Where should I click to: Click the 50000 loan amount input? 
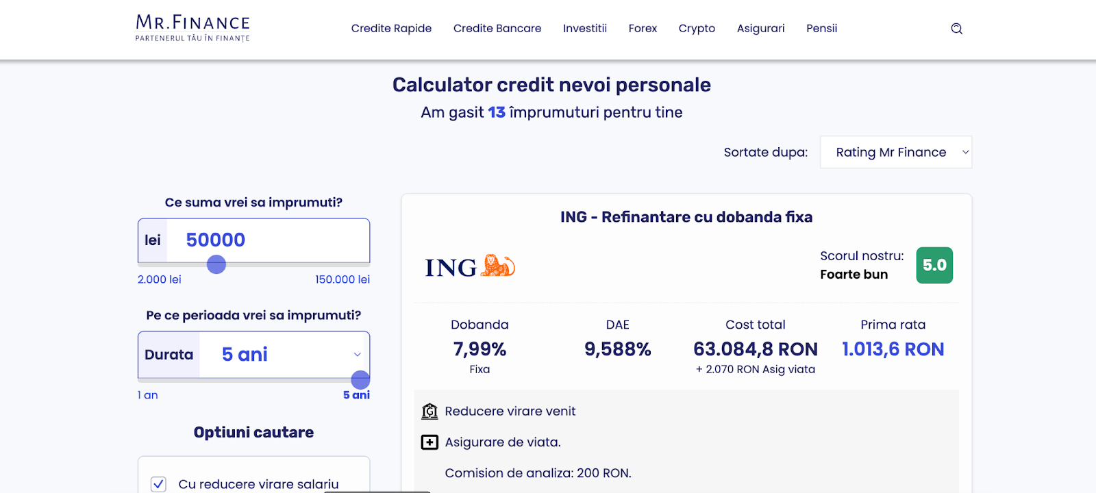pos(268,240)
